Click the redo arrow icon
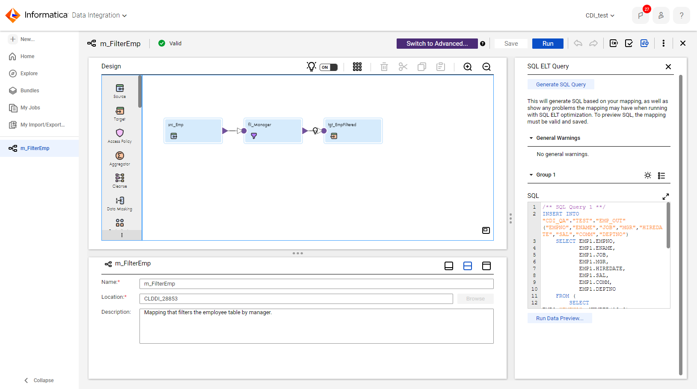 click(x=593, y=43)
